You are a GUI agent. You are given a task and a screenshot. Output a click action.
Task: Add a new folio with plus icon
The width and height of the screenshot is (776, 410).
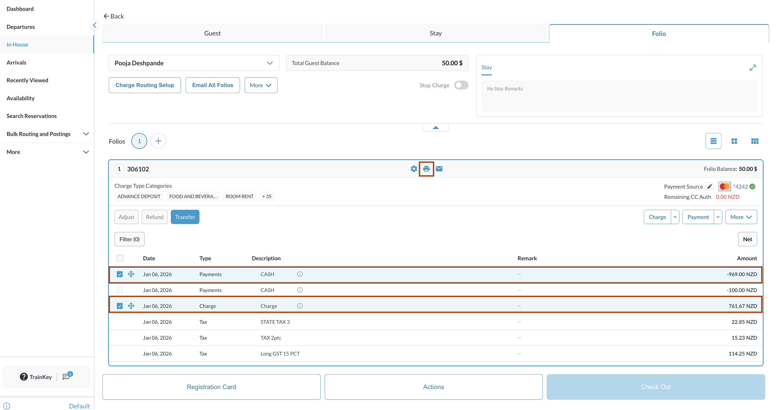coord(158,141)
